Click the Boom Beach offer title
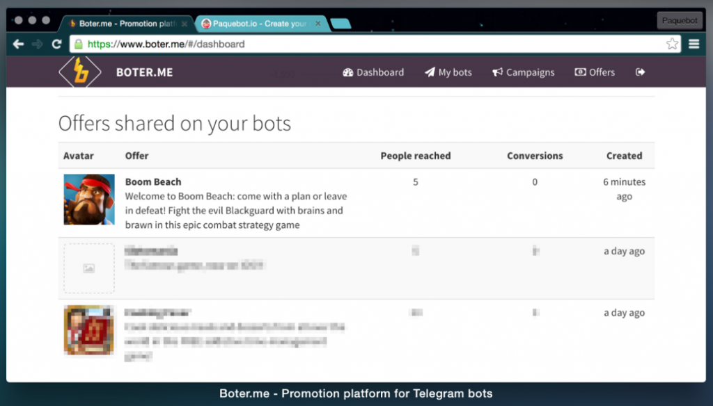 coord(153,181)
